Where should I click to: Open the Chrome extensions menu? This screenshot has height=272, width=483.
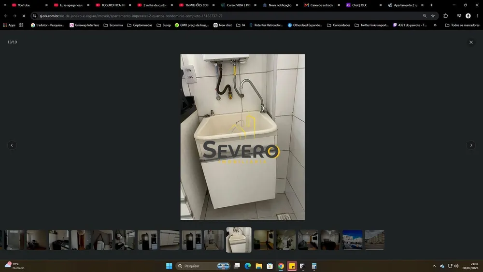click(x=445, y=16)
